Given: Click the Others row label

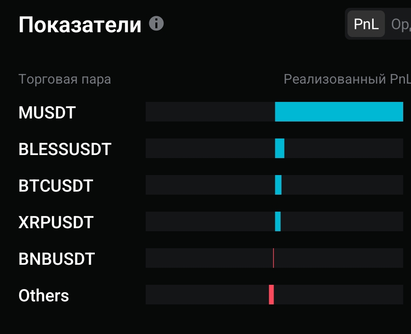Looking at the screenshot, I should [x=43, y=296].
